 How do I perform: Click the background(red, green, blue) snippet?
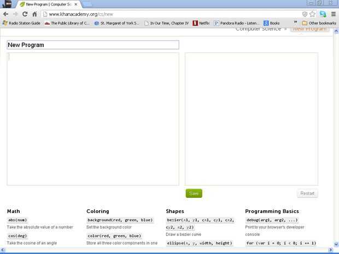[x=120, y=220]
